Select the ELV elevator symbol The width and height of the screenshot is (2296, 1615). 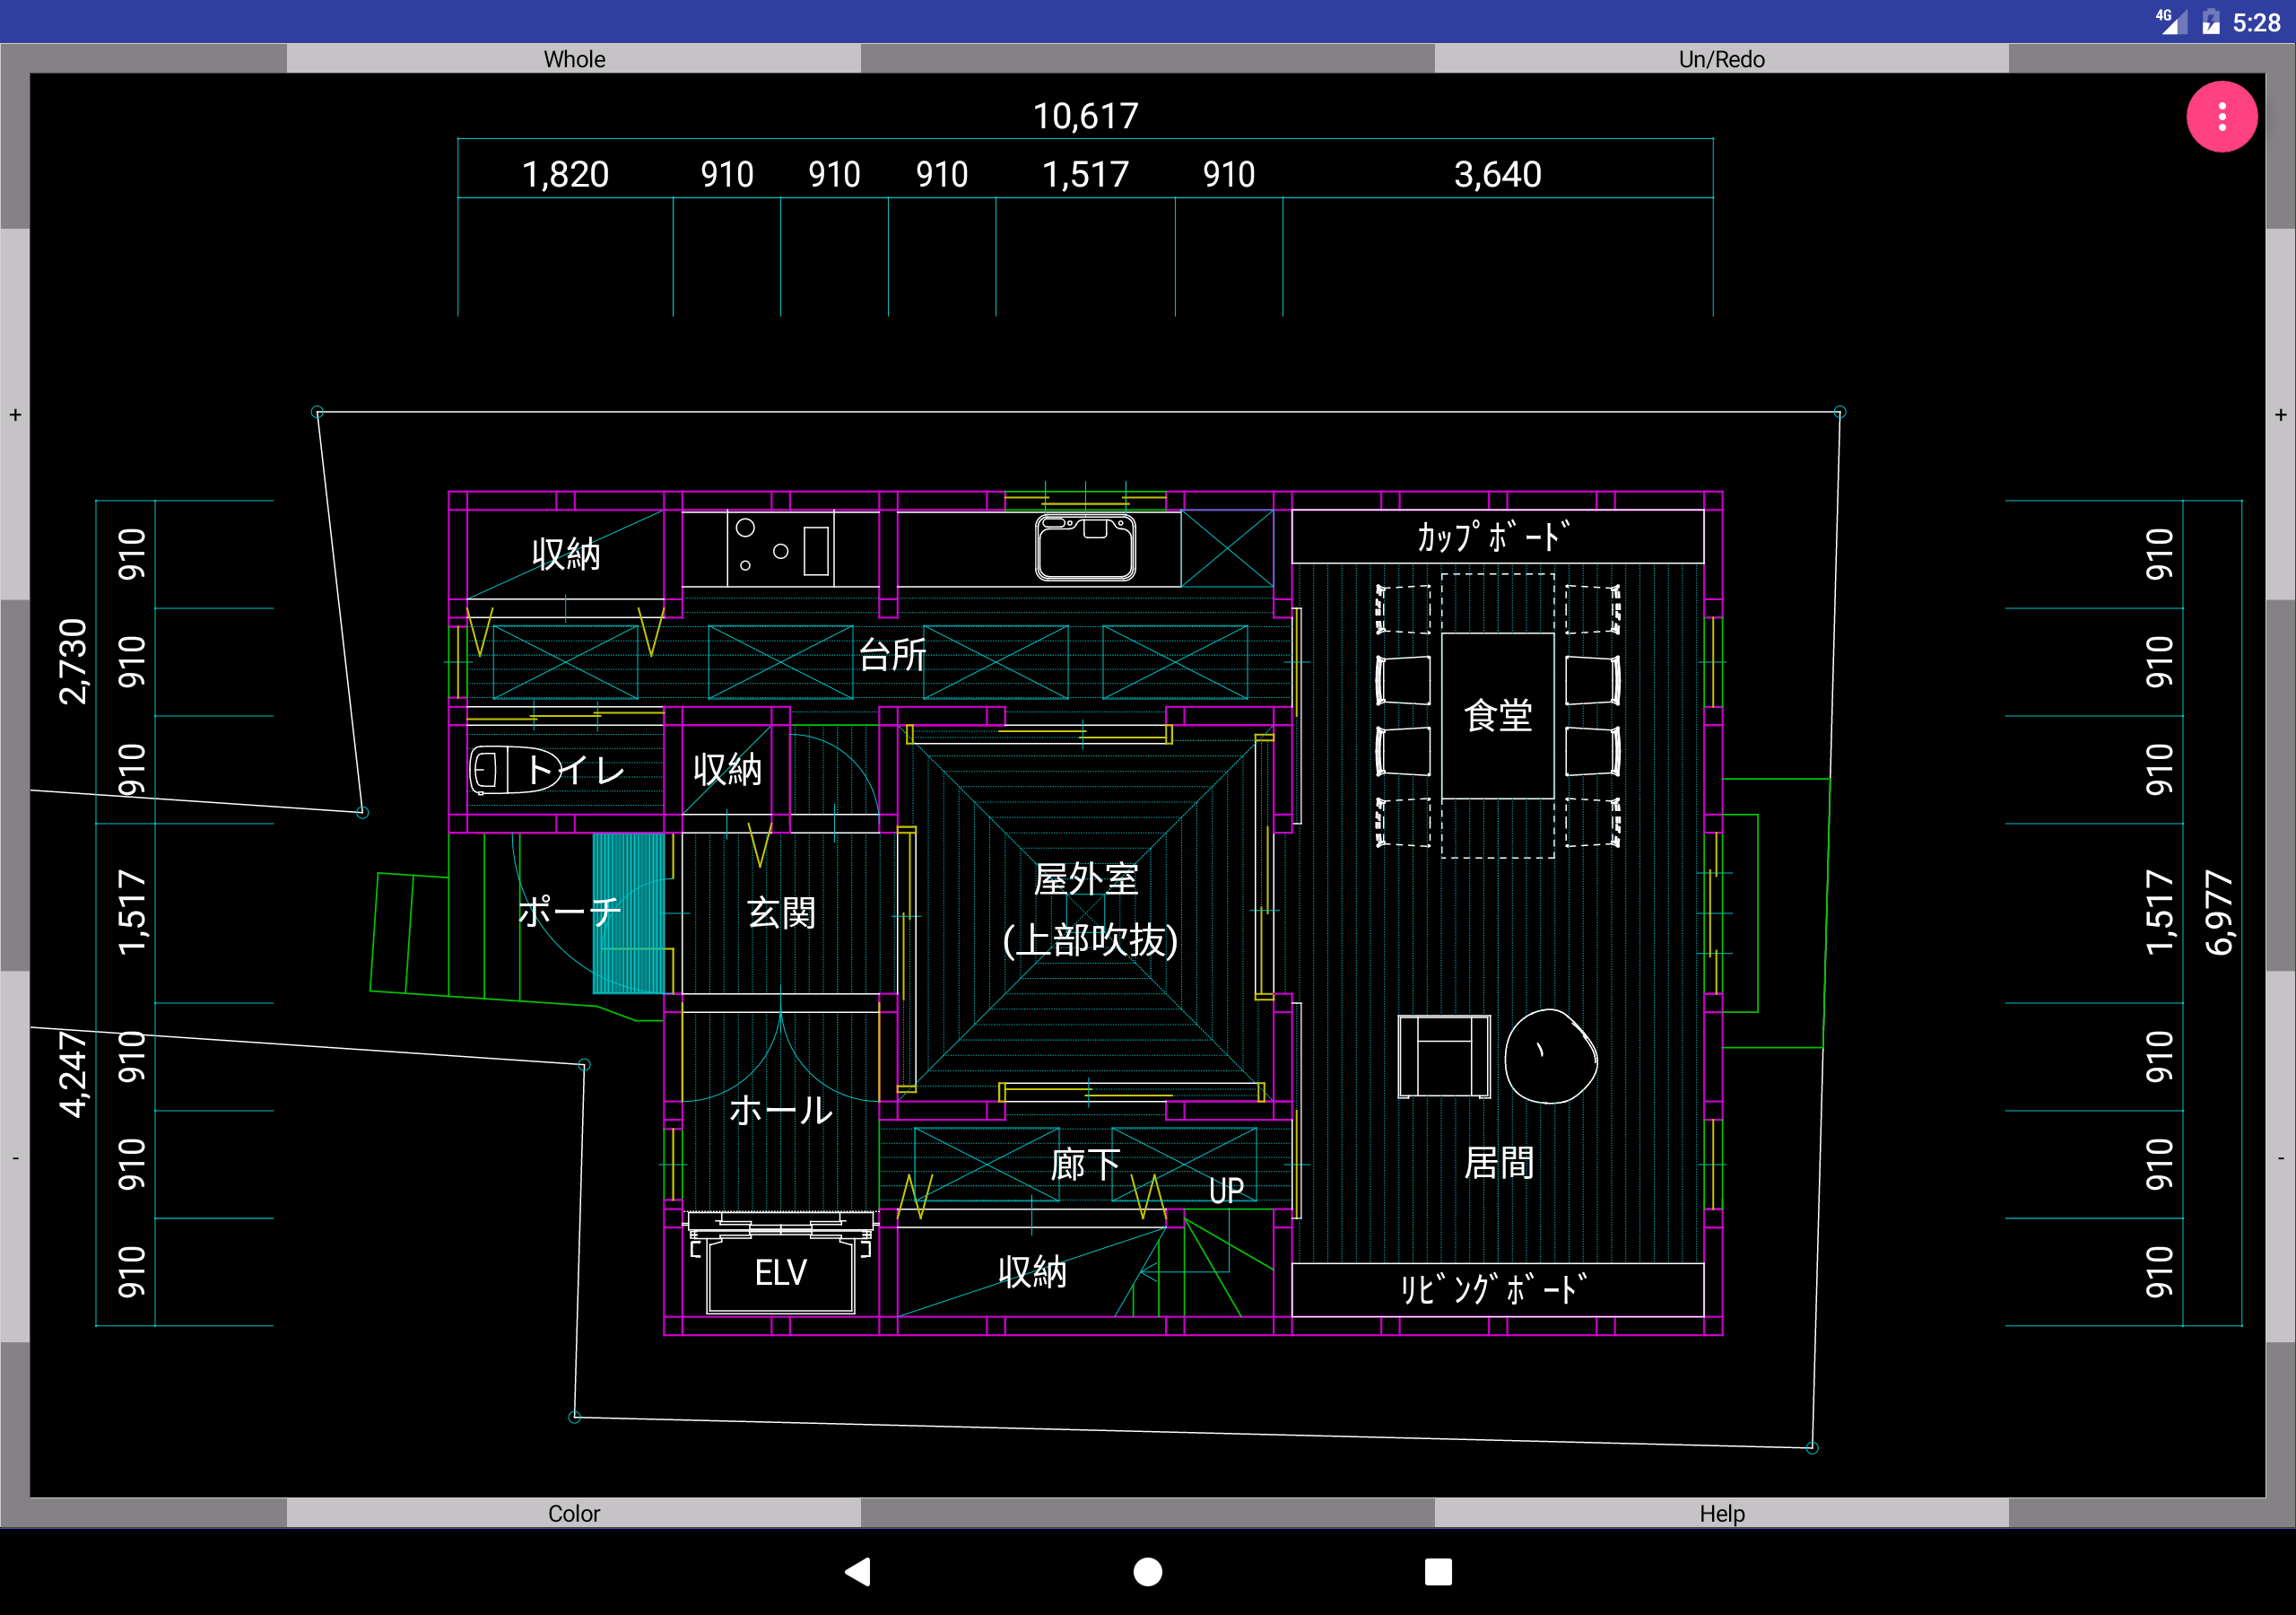coord(780,1273)
